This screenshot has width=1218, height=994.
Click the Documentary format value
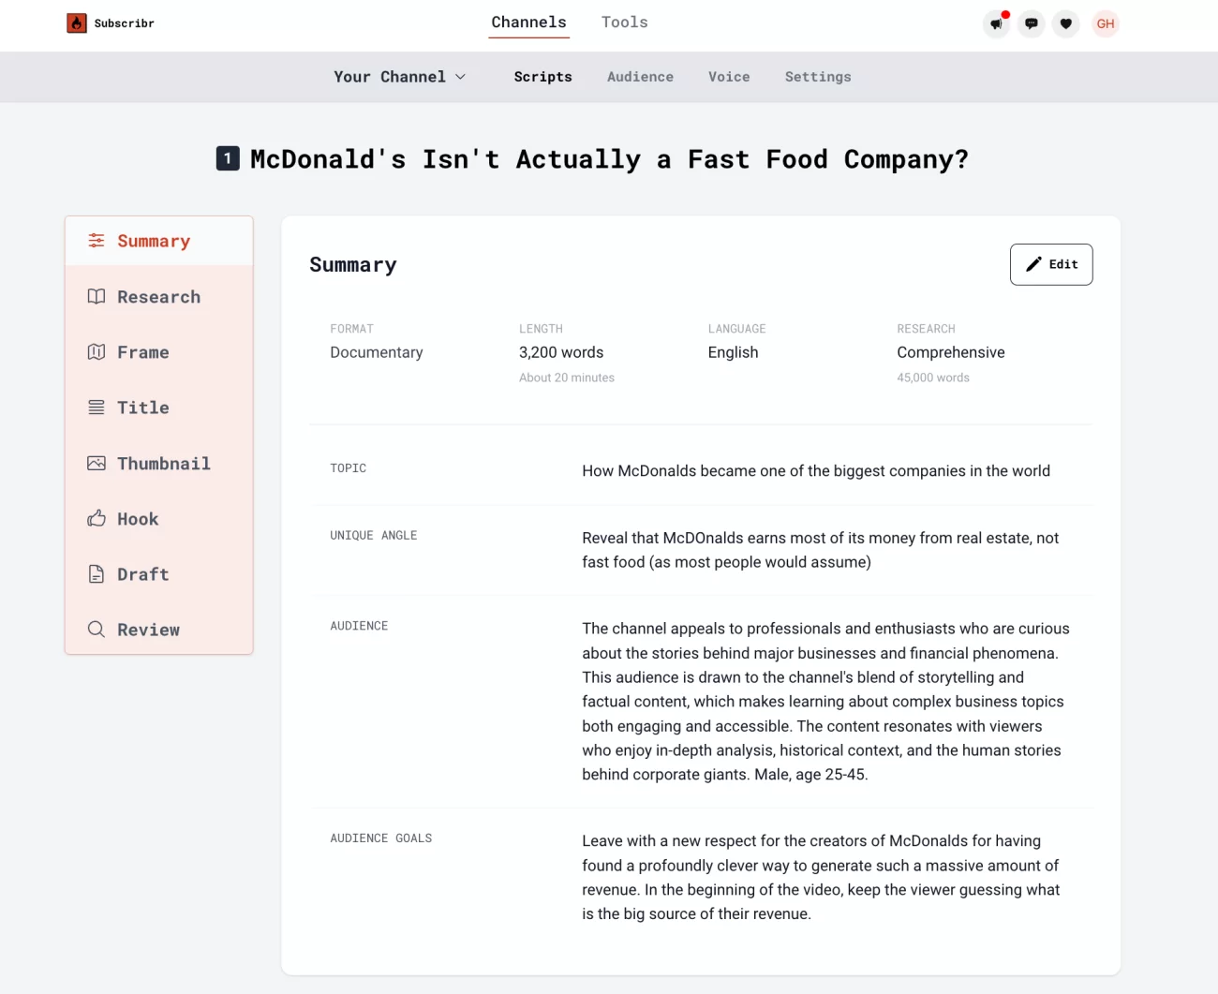[376, 352]
